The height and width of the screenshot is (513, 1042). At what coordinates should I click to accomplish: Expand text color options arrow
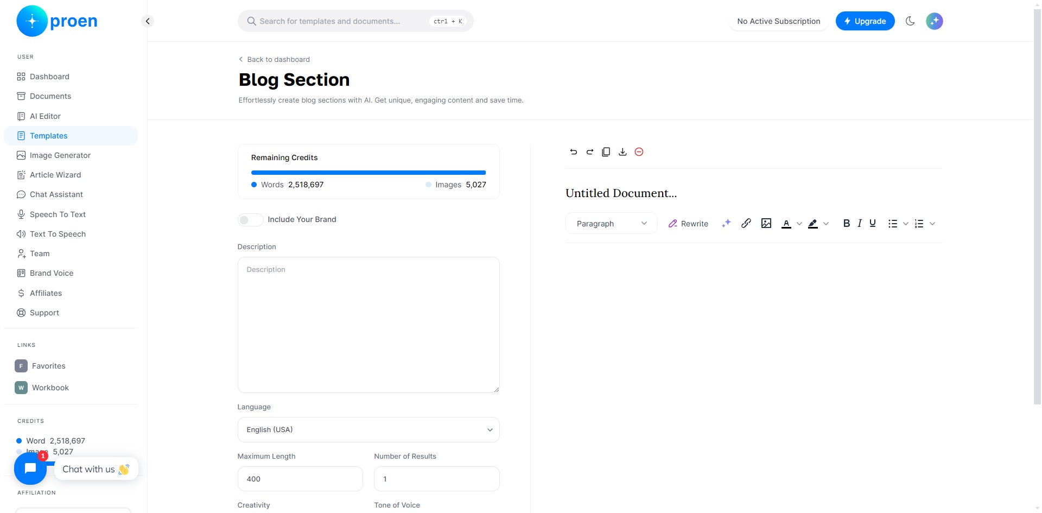point(799,224)
